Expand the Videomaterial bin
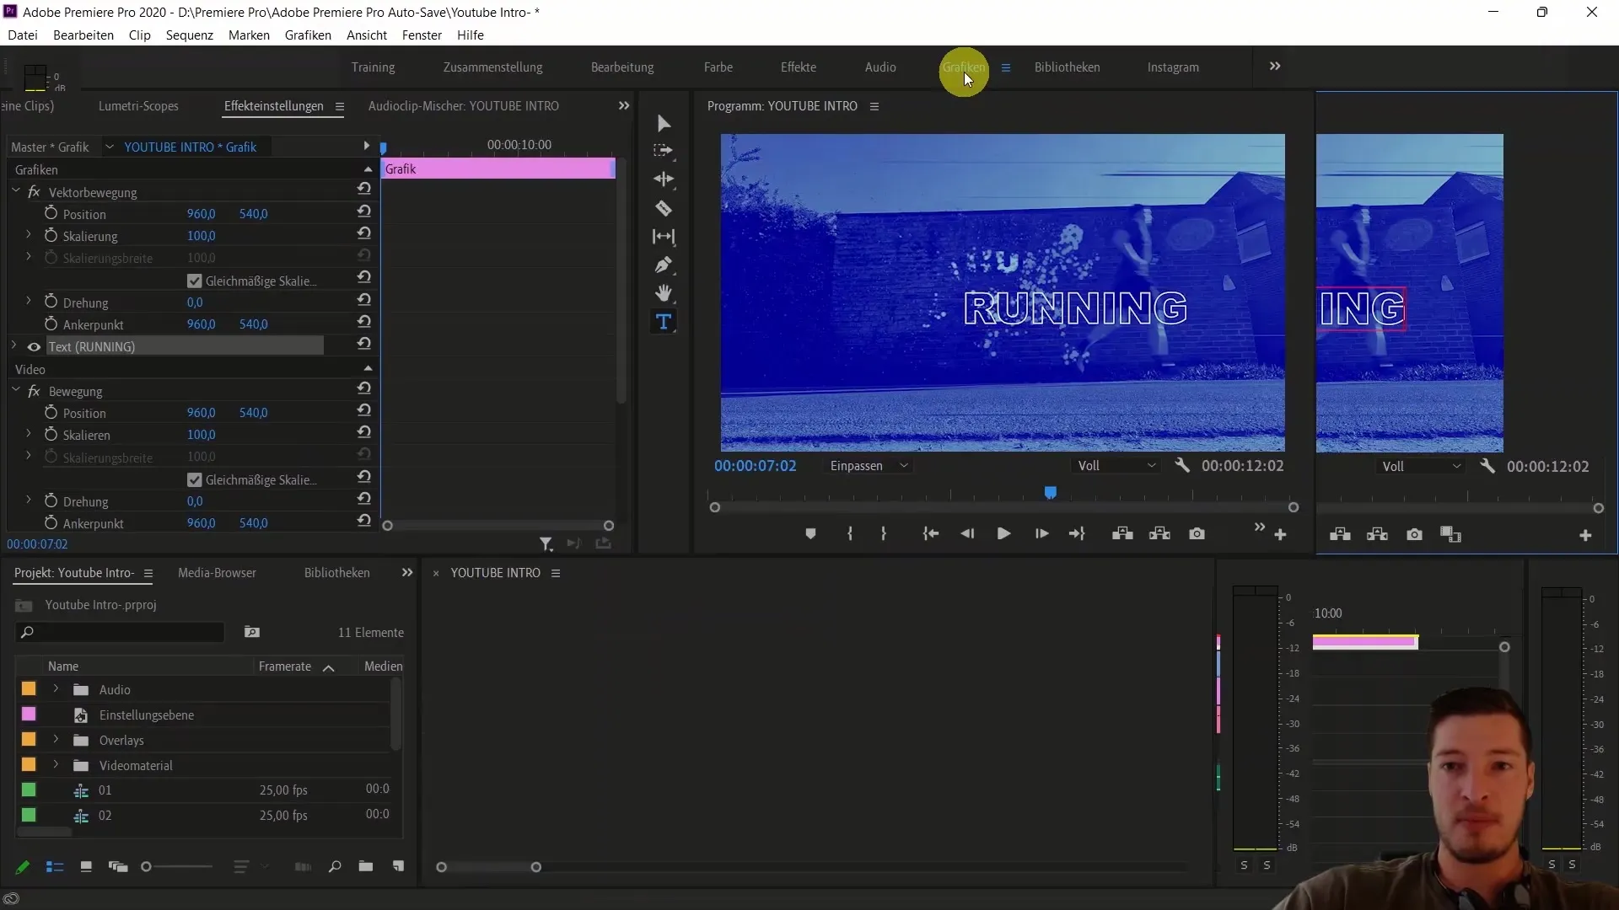 tap(56, 765)
